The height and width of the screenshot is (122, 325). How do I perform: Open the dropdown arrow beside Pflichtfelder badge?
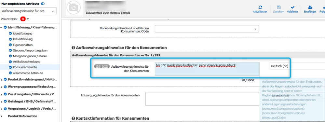click(x=28, y=19)
